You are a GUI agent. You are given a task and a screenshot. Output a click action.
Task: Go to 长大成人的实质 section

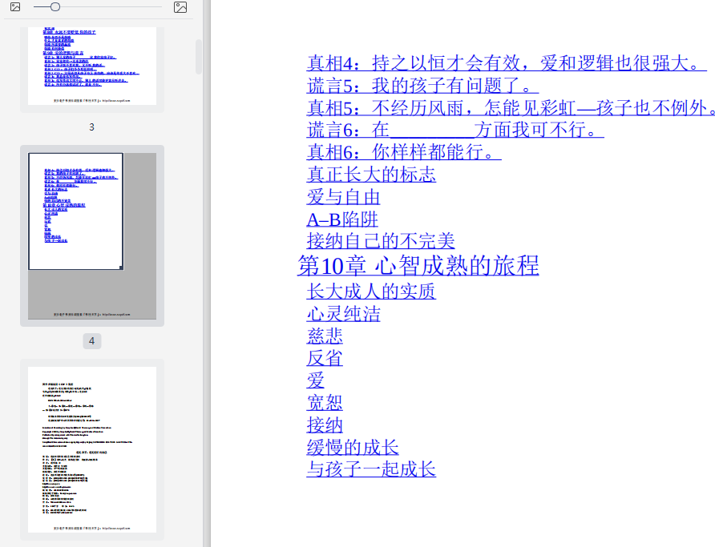click(x=371, y=292)
